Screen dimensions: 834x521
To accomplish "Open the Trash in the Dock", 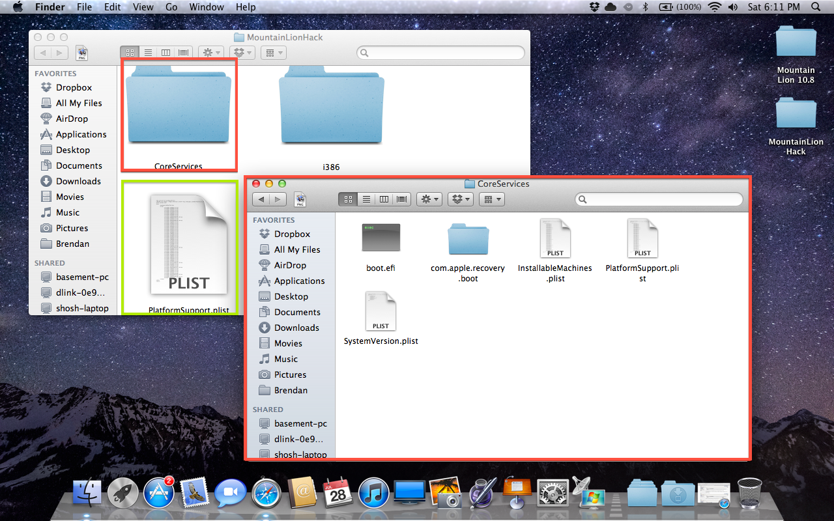I will pyautogui.click(x=749, y=493).
